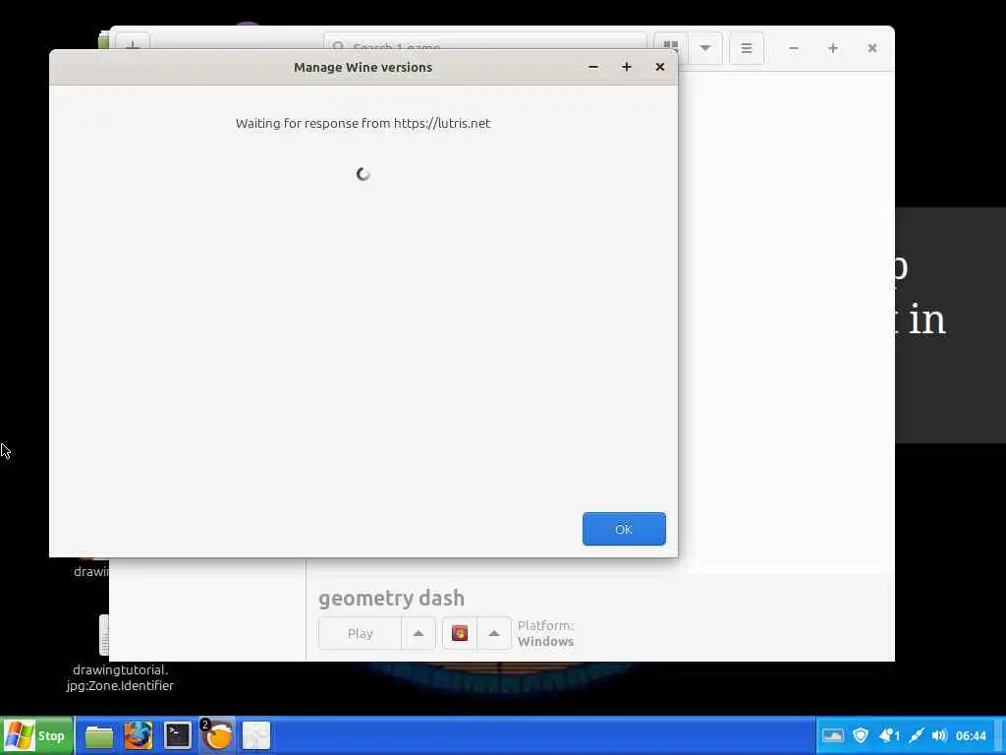Image resolution: width=1006 pixels, height=755 pixels.
Task: Select the Platform: Windows label
Action: click(546, 634)
